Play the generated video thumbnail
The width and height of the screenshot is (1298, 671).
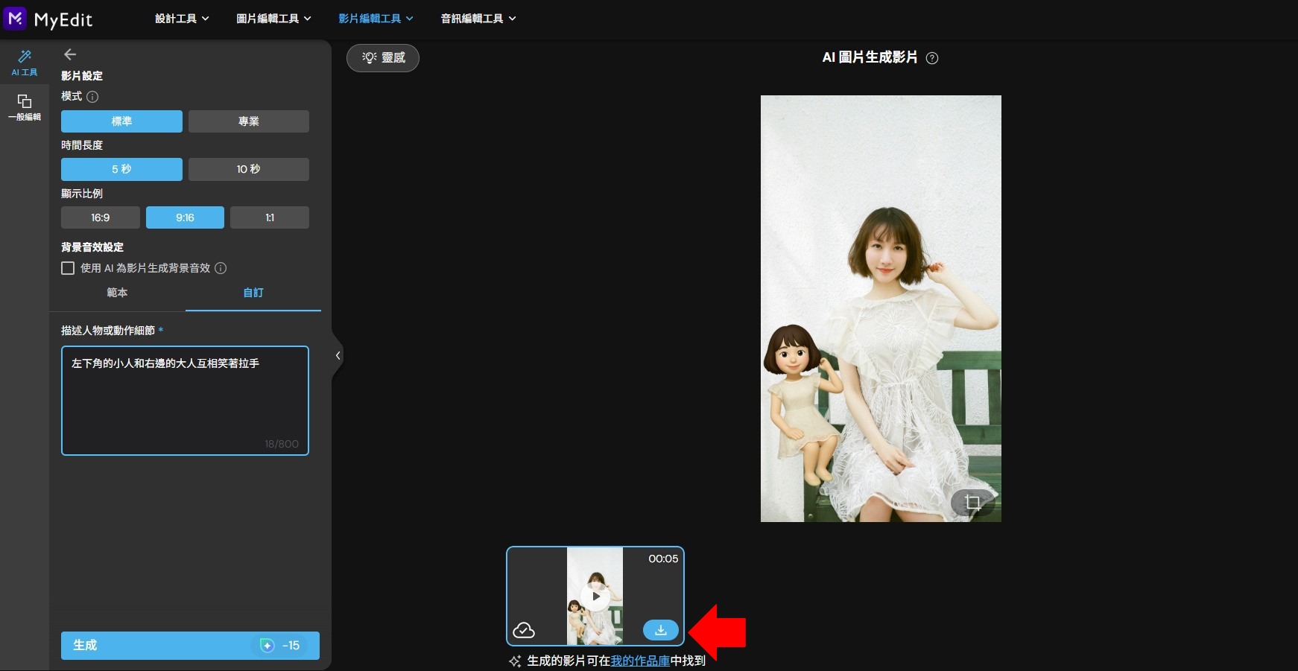[595, 596]
